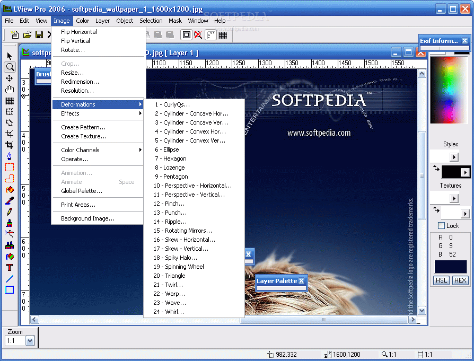Select the color replacer tool

pos(10,257)
